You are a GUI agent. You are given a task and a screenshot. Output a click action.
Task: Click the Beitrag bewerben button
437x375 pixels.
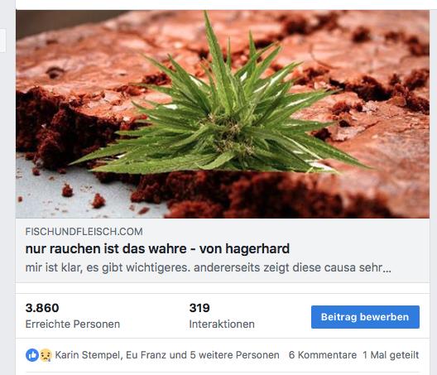[x=365, y=317]
